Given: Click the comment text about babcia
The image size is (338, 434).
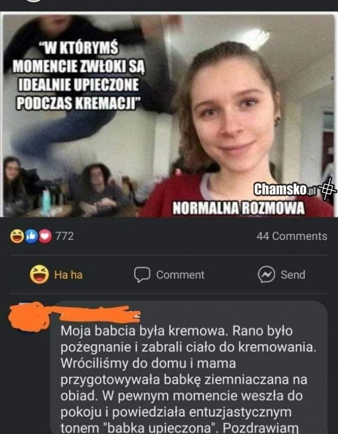Looking at the screenshot, I should (x=189, y=380).
